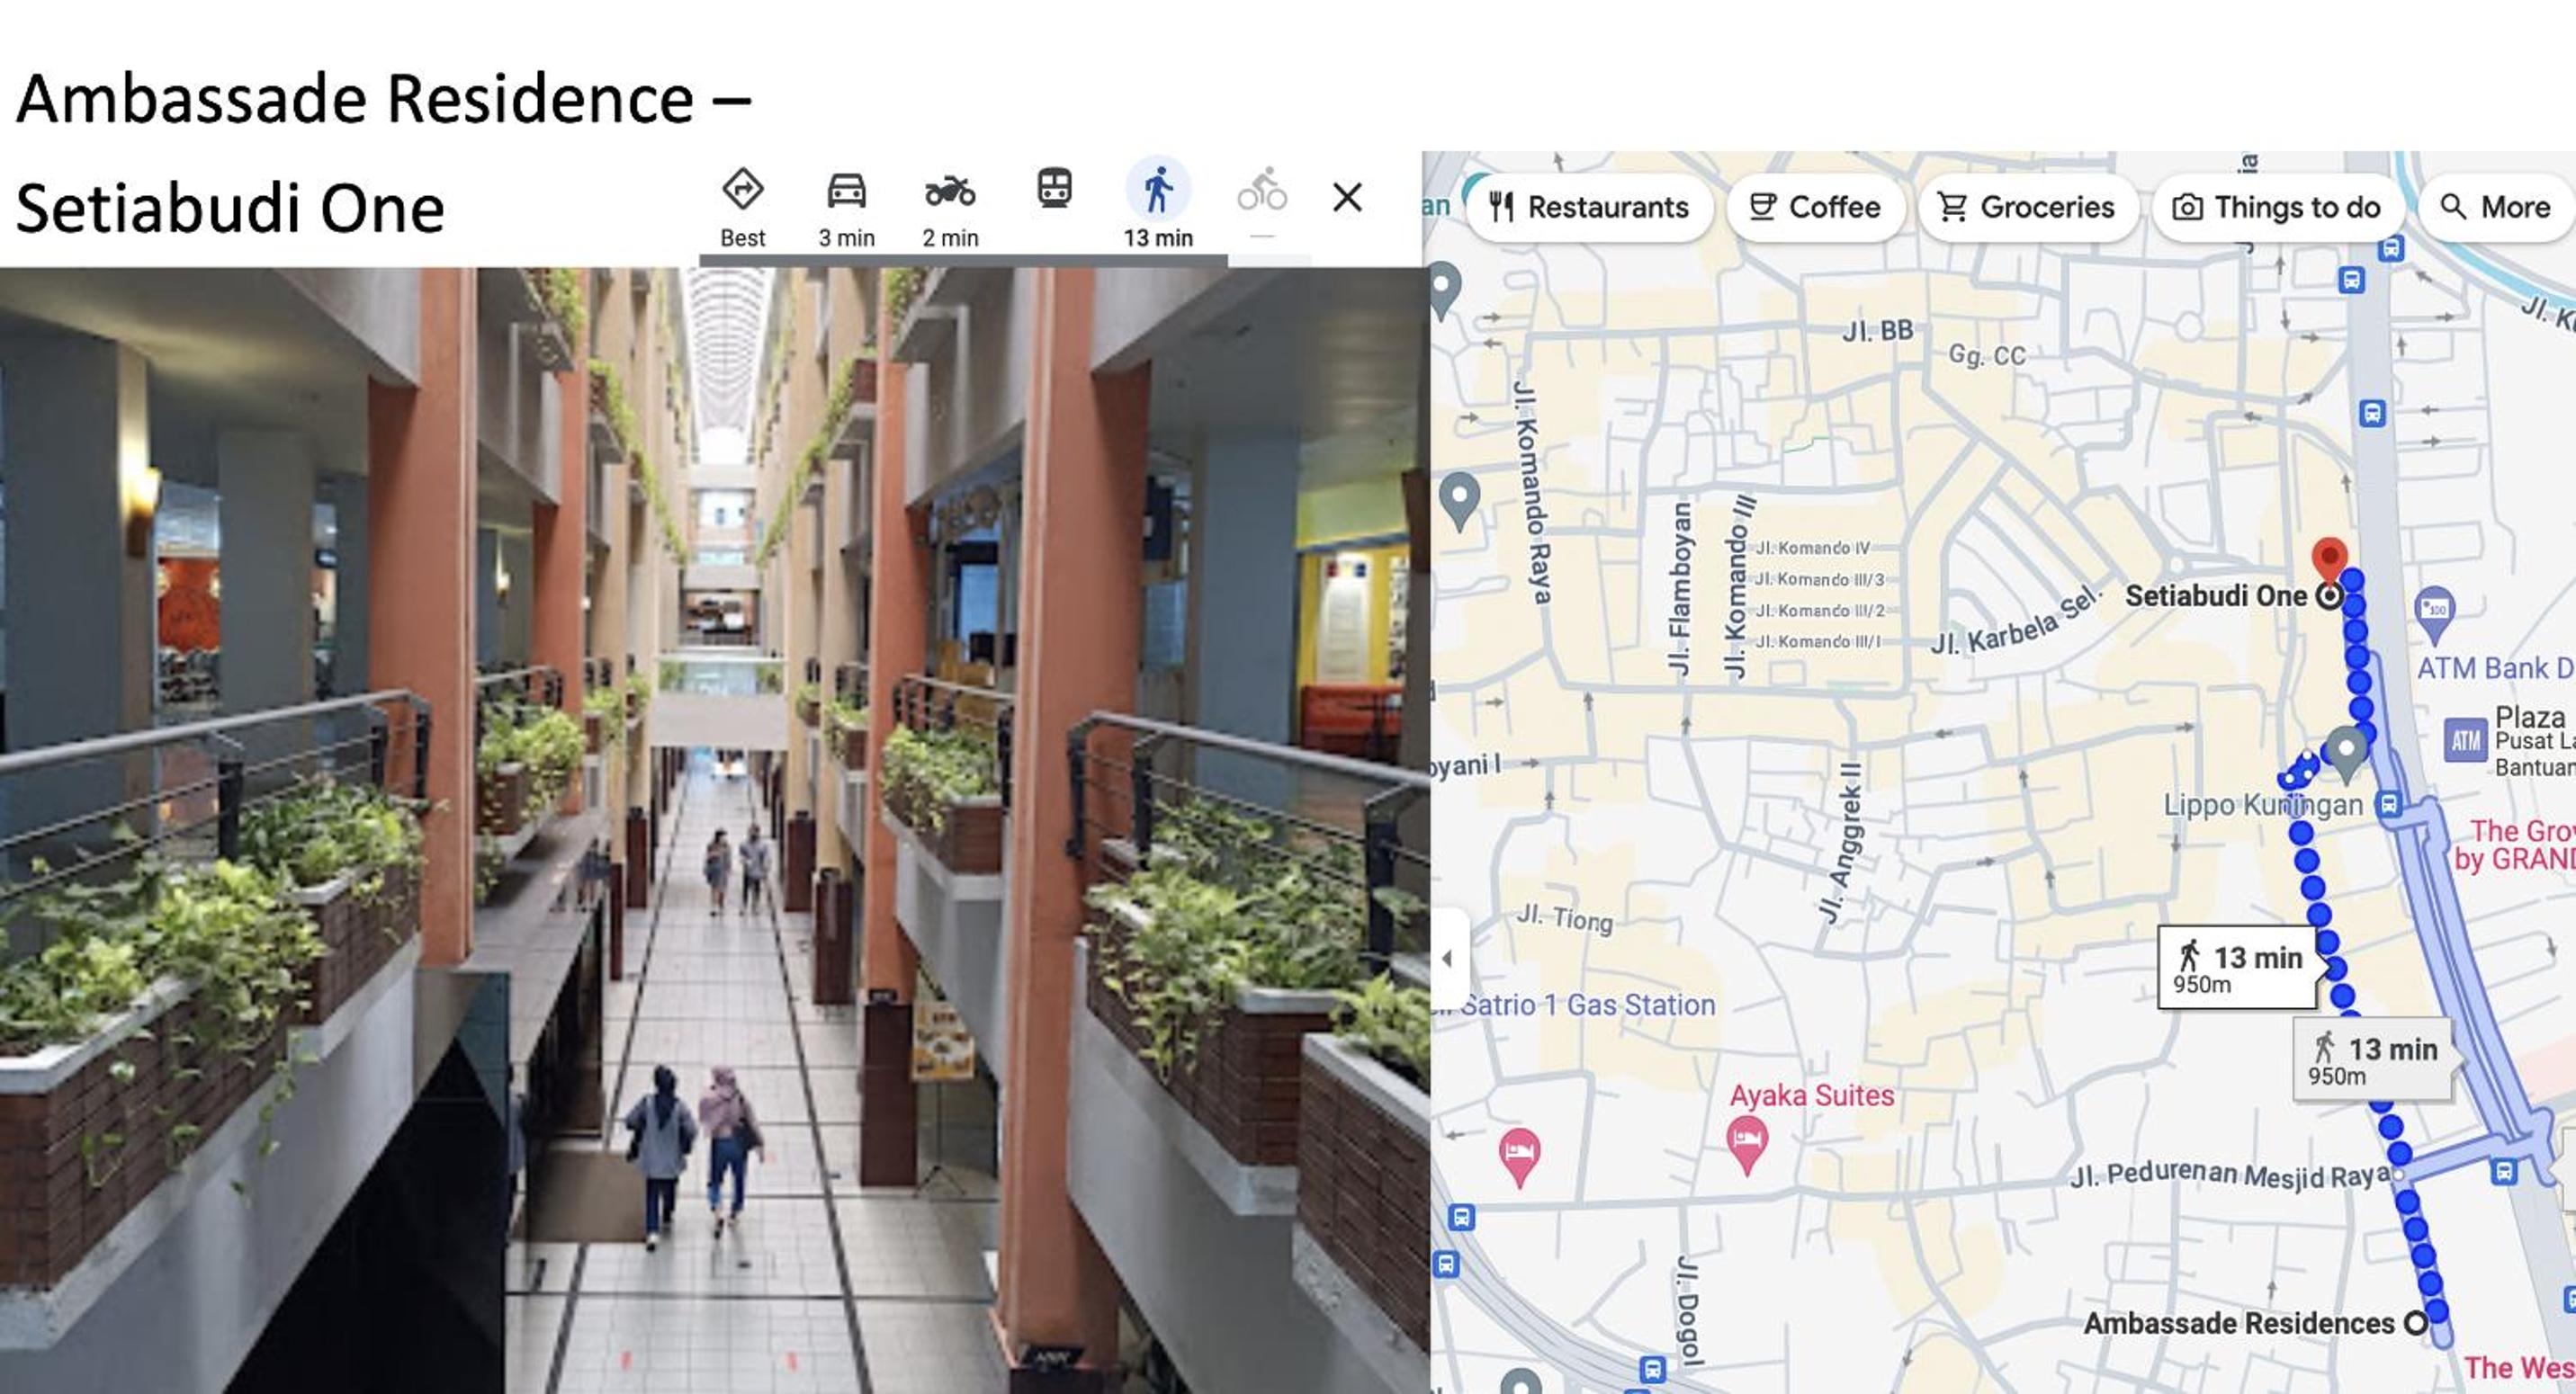
Task: Select walking mode 13 min
Action: pos(1158,207)
